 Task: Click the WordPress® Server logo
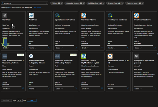84,15
